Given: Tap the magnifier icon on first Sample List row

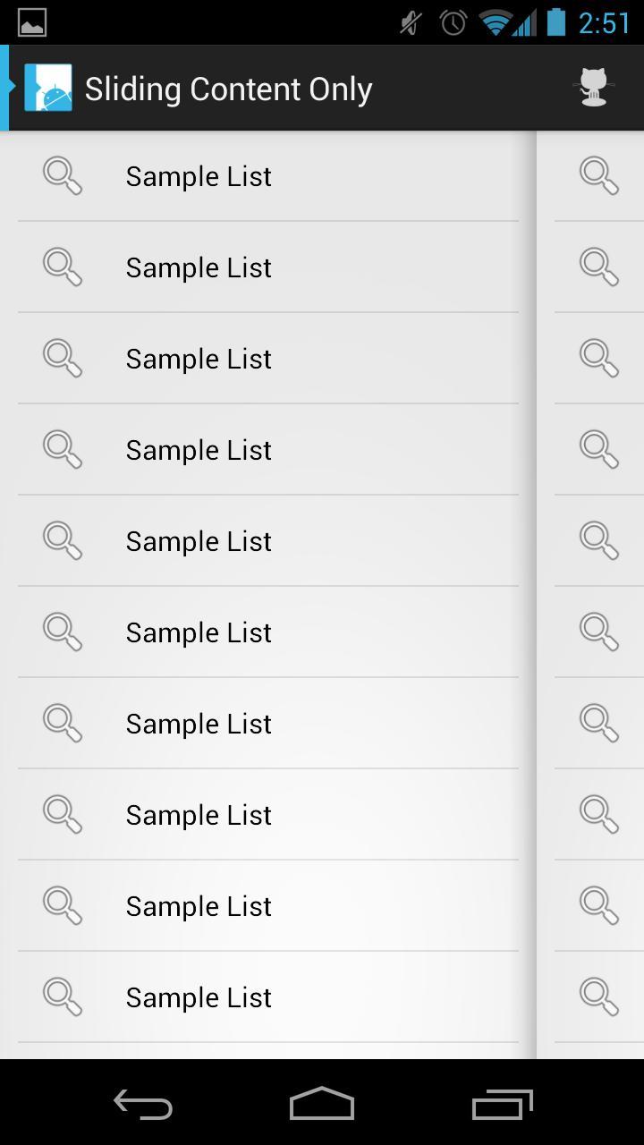Looking at the screenshot, I should click(63, 176).
